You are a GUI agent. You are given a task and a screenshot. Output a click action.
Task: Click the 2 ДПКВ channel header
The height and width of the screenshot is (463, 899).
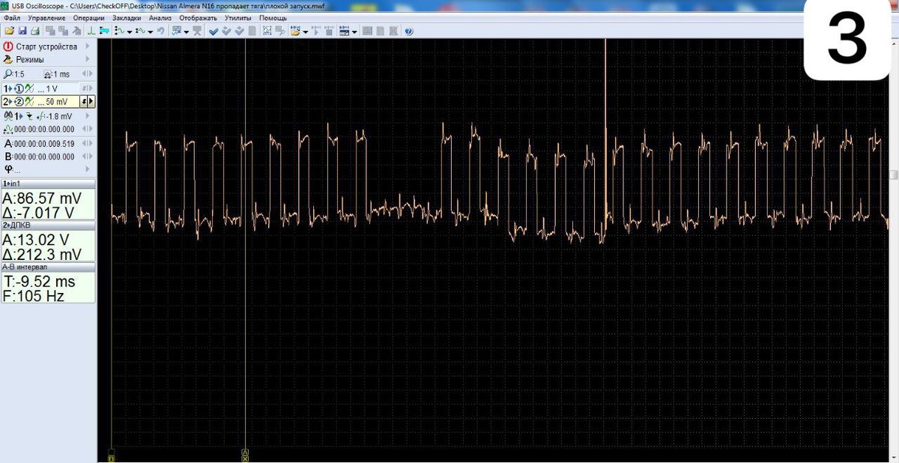tap(48, 225)
